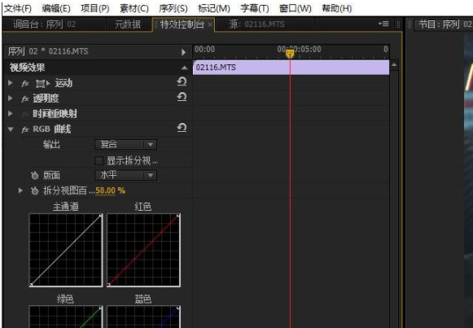This screenshot has height=328, width=473.
Task: Open the panel flyout menu icon
Action: pos(383,24)
